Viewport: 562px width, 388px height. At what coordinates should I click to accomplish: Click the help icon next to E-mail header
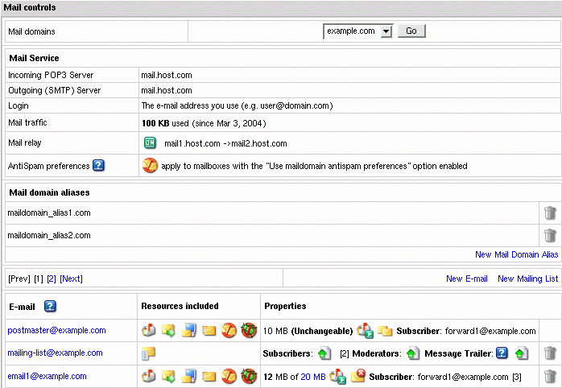pos(50,306)
